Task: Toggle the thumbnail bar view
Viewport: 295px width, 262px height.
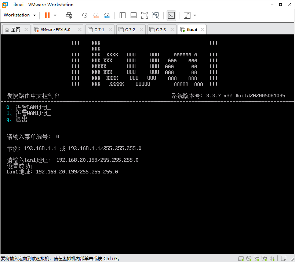Action: pos(134,15)
